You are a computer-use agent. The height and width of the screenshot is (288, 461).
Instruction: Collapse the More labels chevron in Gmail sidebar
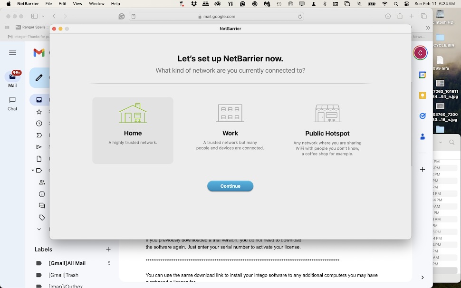tap(39, 229)
